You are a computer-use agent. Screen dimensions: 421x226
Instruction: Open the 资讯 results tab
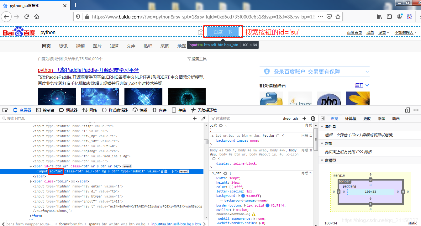tap(63, 46)
